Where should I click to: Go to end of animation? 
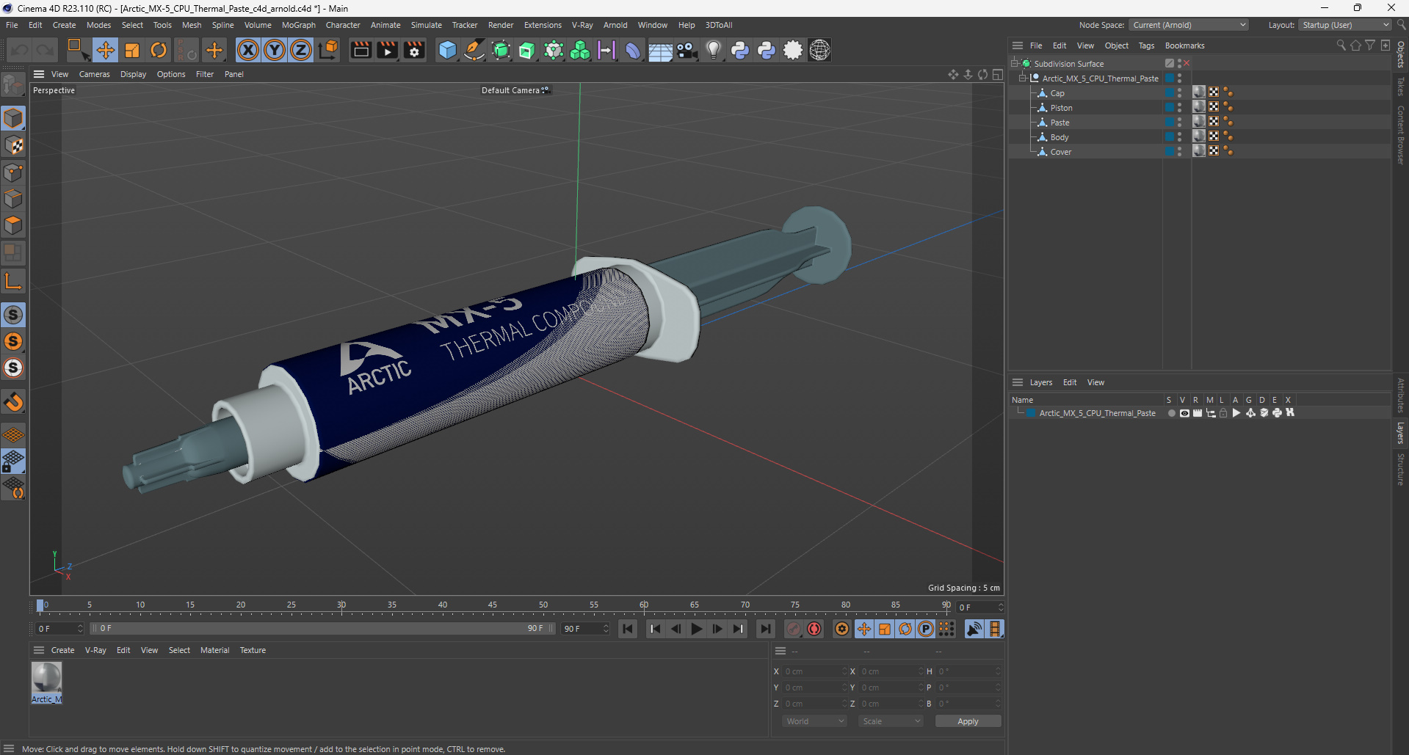tap(765, 629)
